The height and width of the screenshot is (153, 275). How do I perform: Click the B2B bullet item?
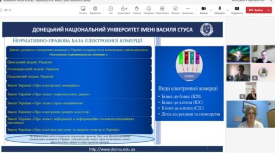[x=181, y=96]
